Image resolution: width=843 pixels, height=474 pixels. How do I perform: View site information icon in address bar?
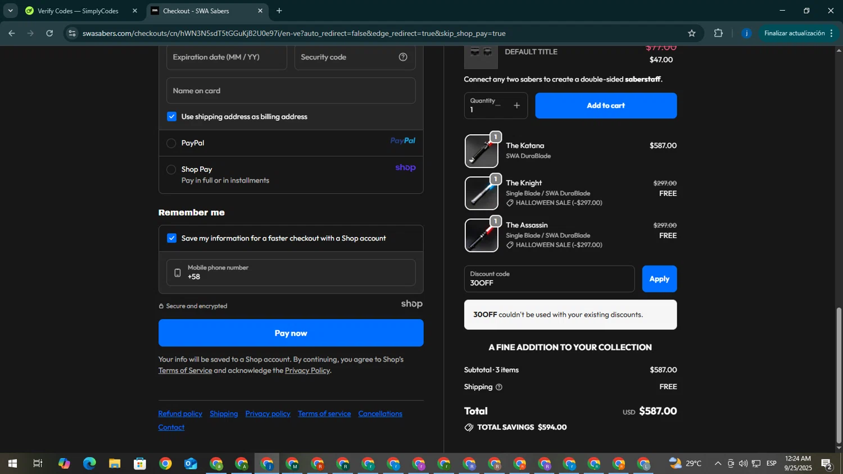tap(71, 33)
